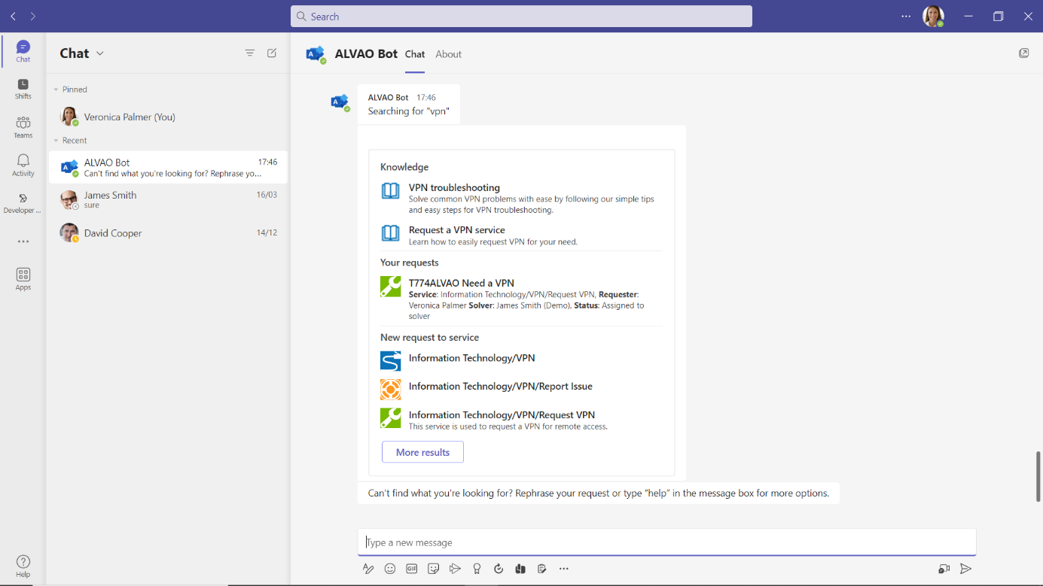This screenshot has height=586, width=1043.
Task: Click the Viva Engage icon in compose bar
Action: 520,569
